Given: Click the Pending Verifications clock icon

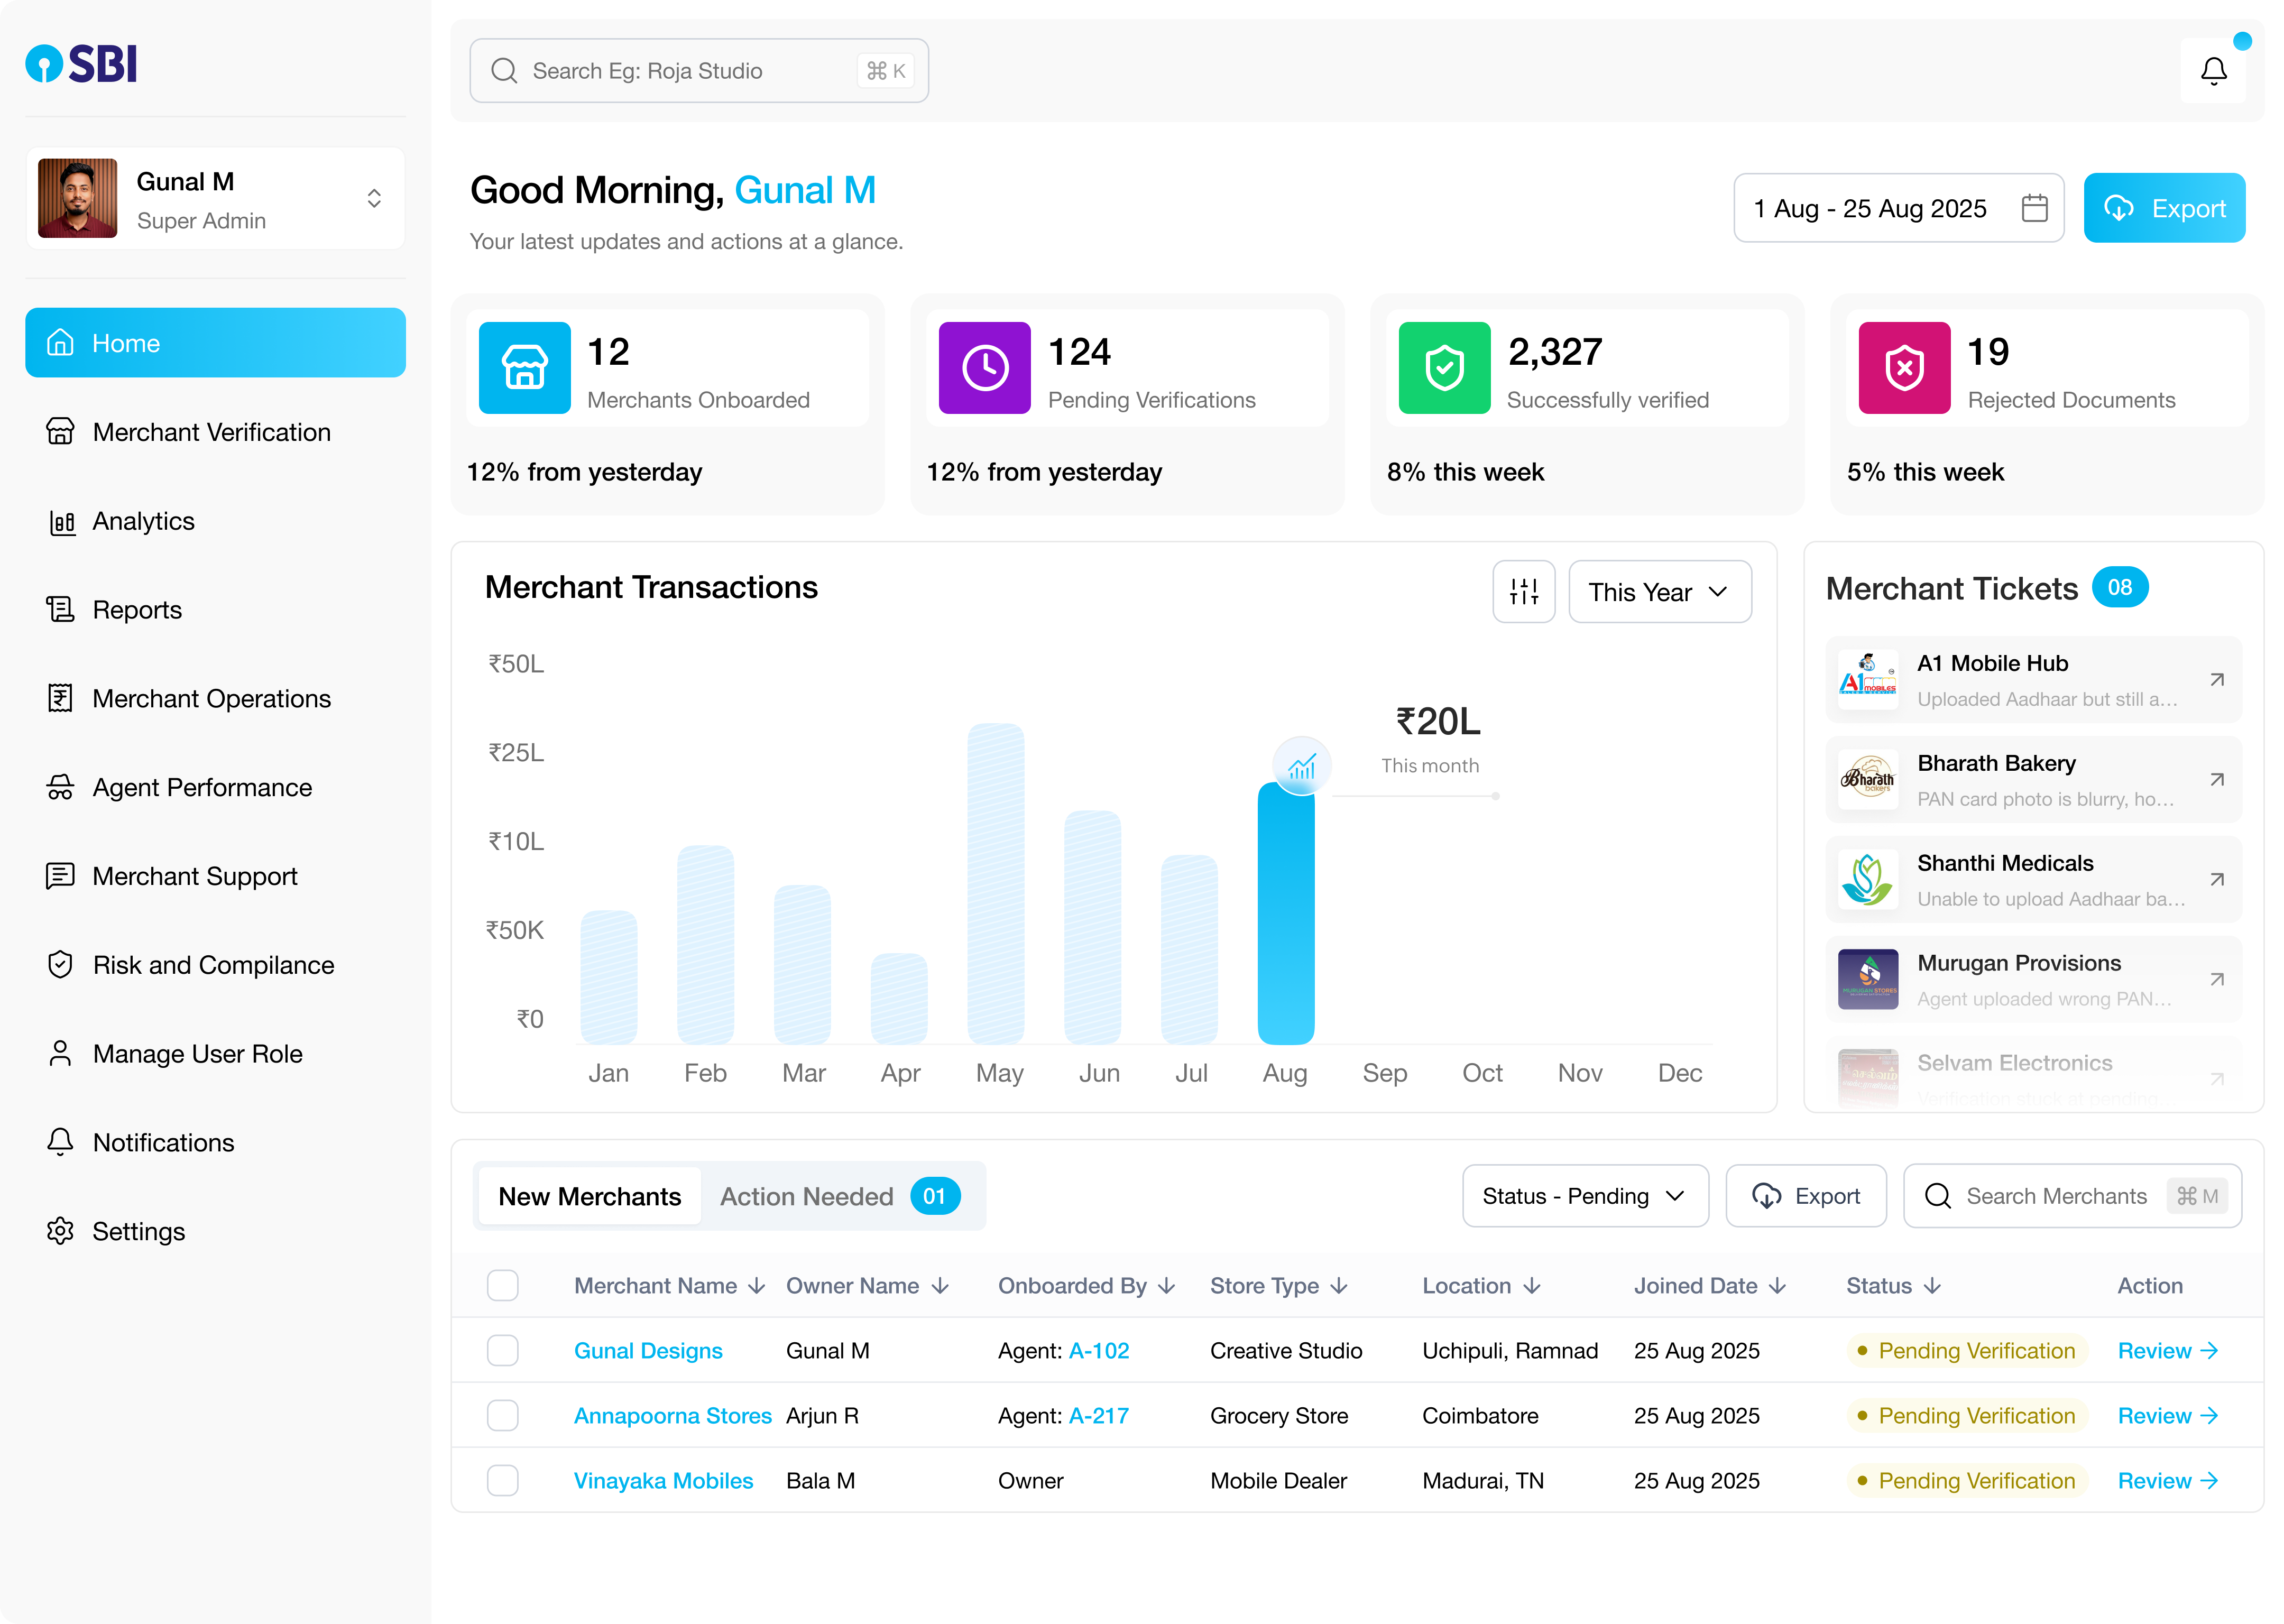Looking at the screenshot, I should coord(984,368).
